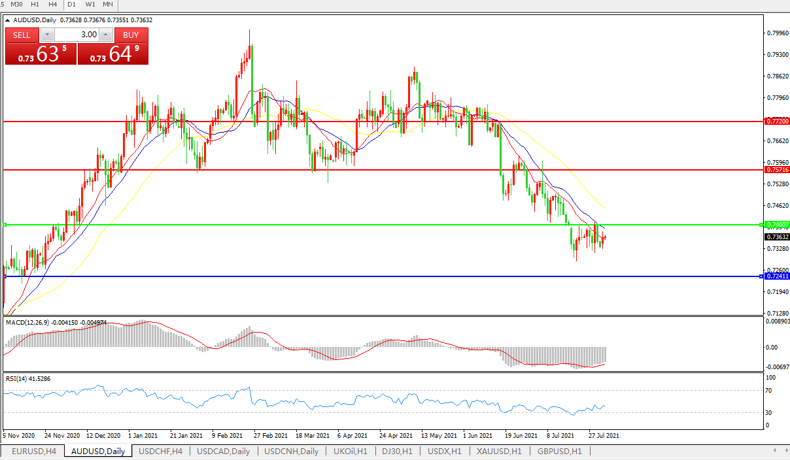Collapse the one-click trading panel triangle
The image size is (790, 460).
8,20
